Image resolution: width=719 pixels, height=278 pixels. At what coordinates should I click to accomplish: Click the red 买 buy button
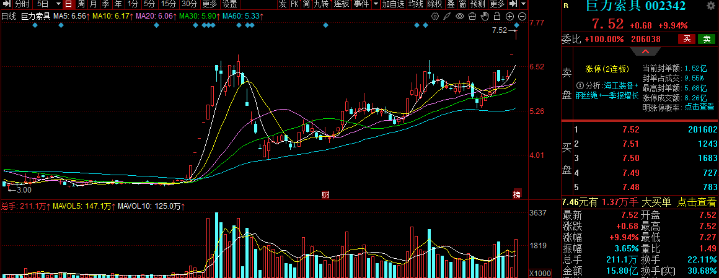click(x=687, y=39)
